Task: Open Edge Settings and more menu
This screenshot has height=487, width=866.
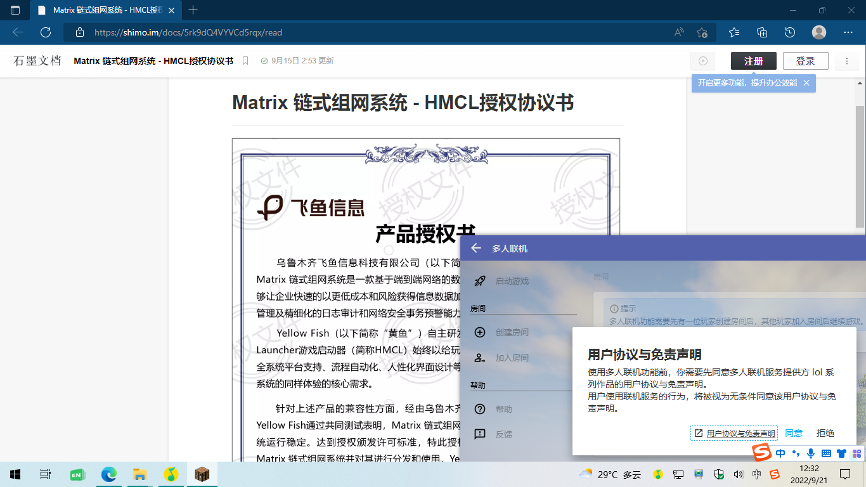Action: click(x=848, y=32)
